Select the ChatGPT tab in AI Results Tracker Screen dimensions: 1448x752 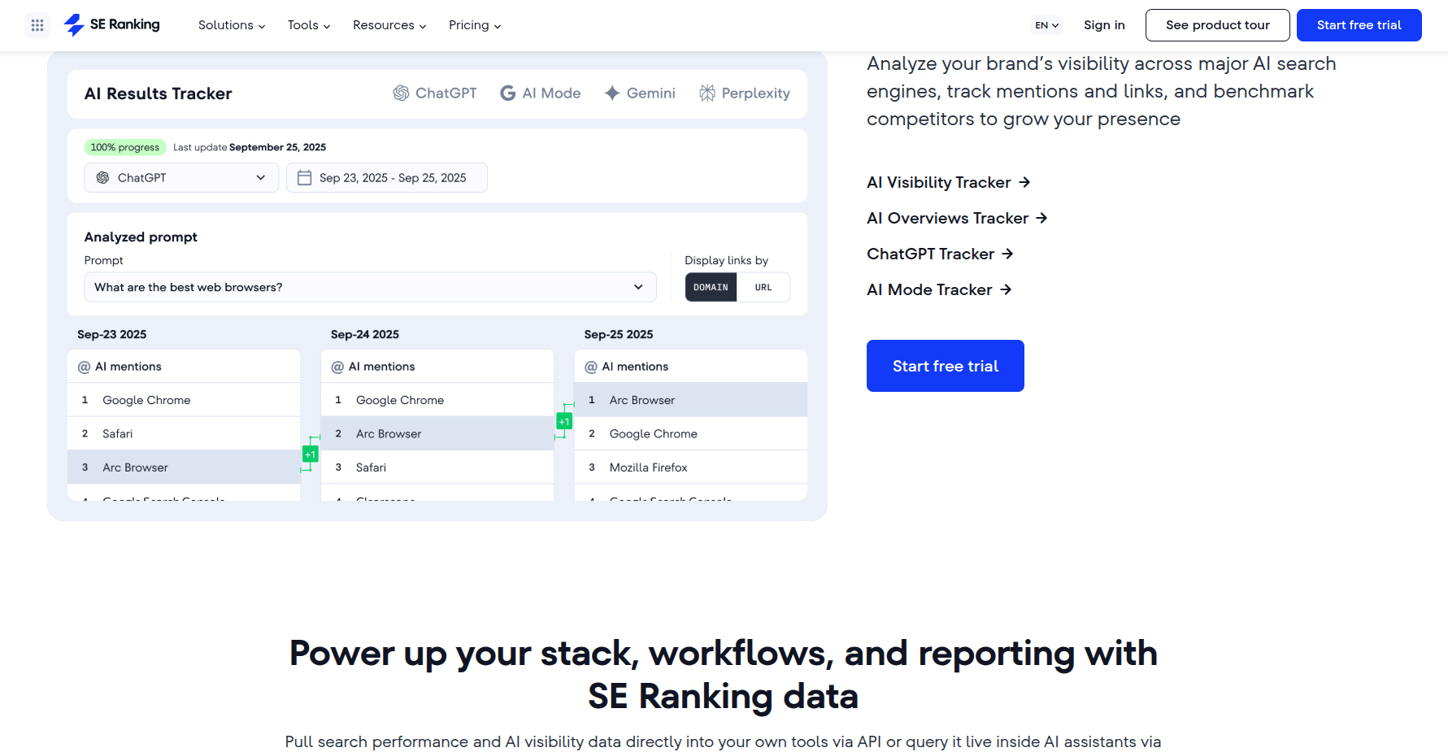coord(435,93)
